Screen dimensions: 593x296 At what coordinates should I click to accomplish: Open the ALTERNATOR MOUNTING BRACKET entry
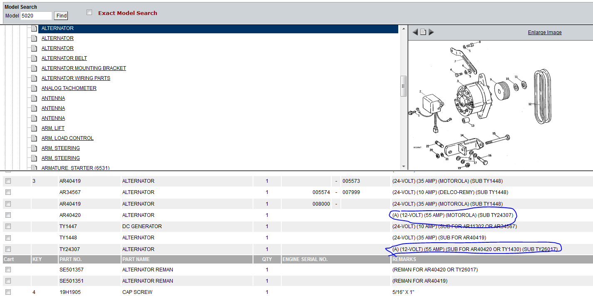point(84,68)
